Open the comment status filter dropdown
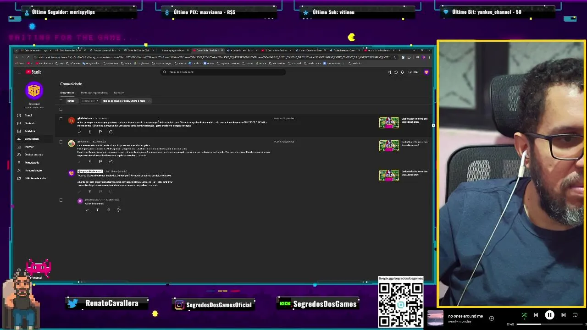The image size is (587, 330). click(x=72, y=101)
